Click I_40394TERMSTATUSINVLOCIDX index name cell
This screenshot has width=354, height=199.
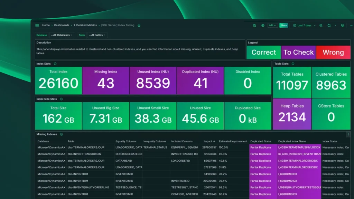(x=299, y=148)
